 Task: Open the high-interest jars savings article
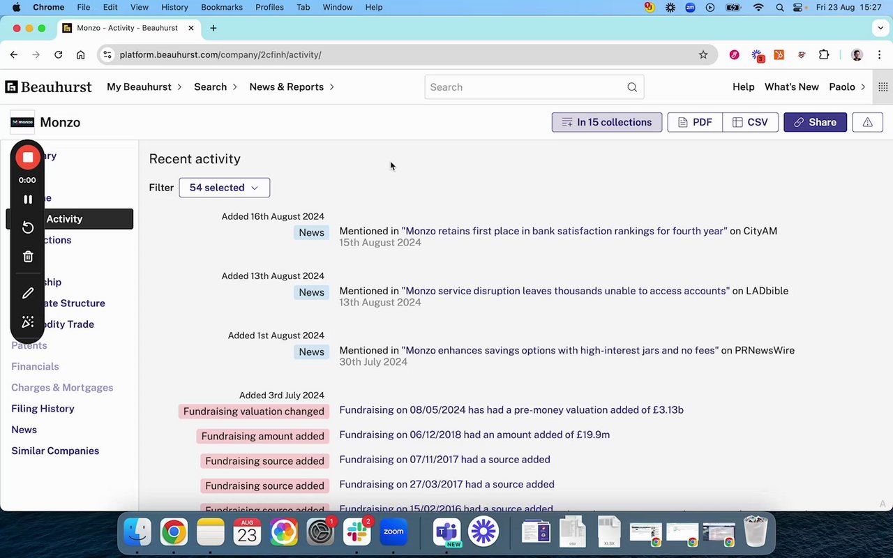(560, 350)
